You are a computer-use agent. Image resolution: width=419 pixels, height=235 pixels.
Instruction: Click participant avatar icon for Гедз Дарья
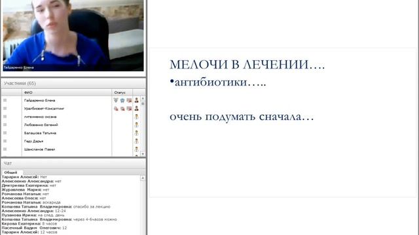pyautogui.click(x=137, y=141)
